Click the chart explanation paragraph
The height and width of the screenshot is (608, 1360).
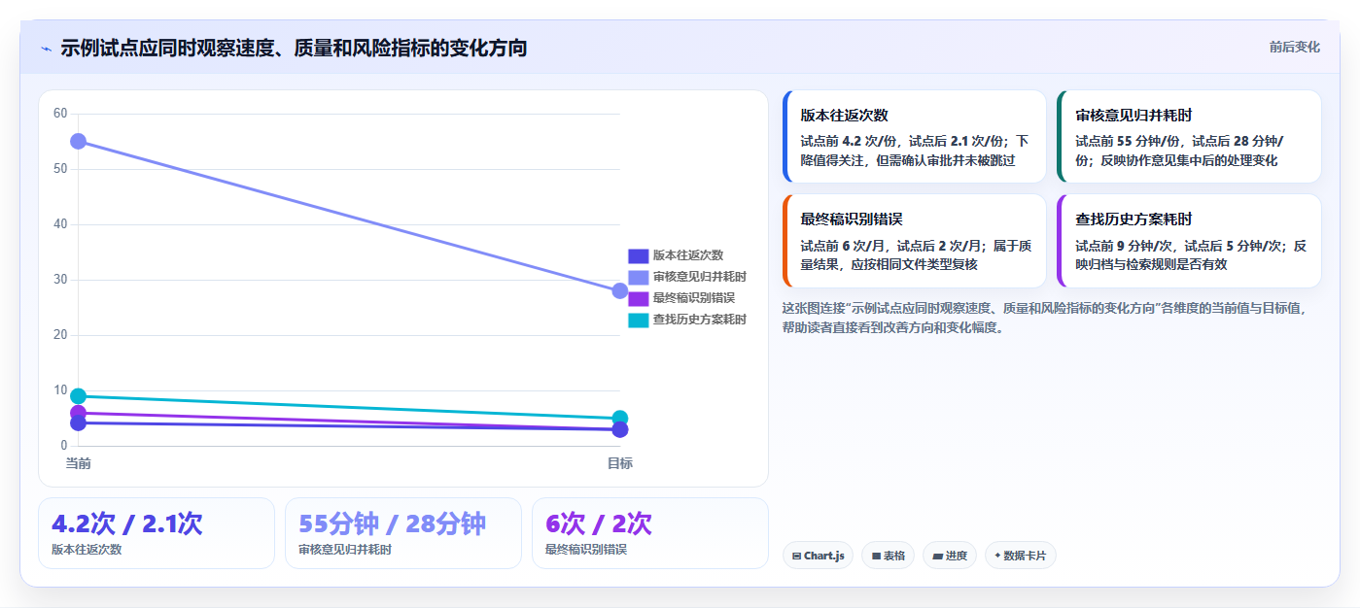point(1046,318)
